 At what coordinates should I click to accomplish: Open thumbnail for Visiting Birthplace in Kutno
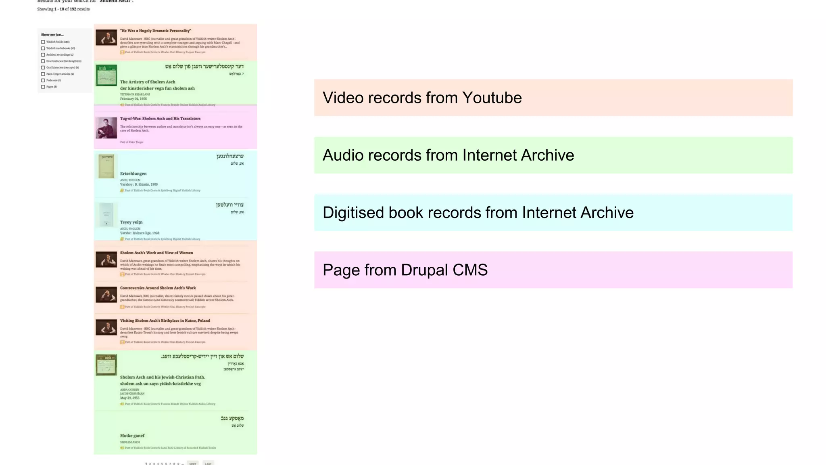pyautogui.click(x=106, y=327)
